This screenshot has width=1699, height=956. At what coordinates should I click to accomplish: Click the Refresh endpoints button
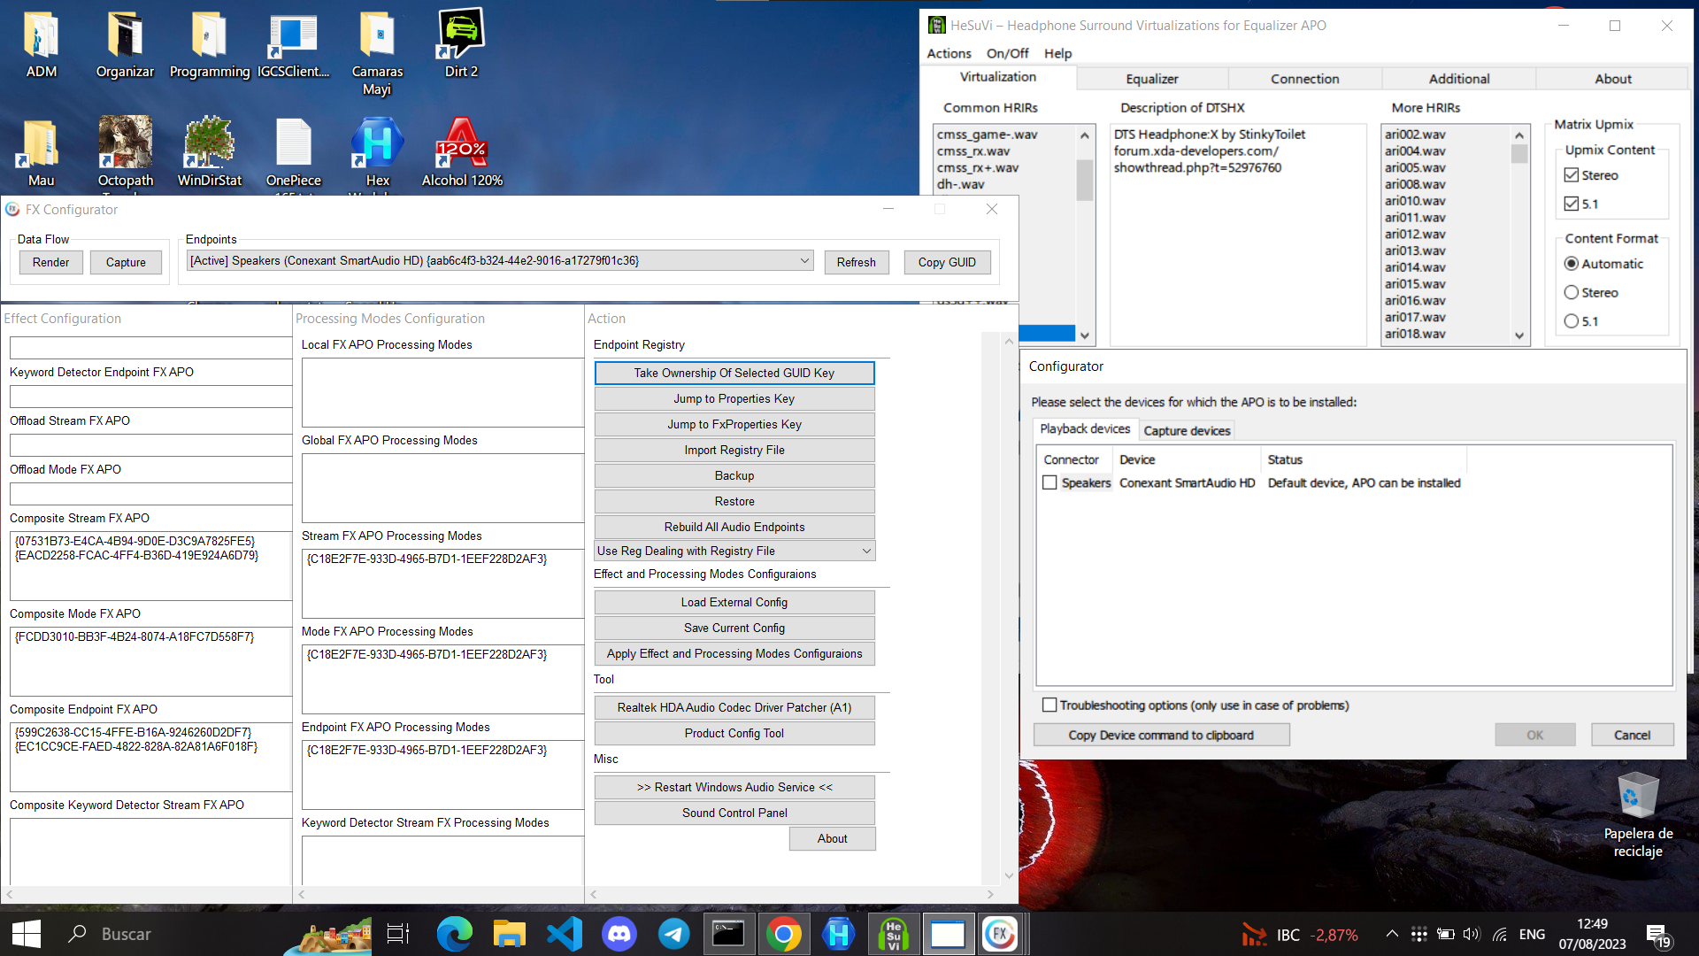coord(856,262)
